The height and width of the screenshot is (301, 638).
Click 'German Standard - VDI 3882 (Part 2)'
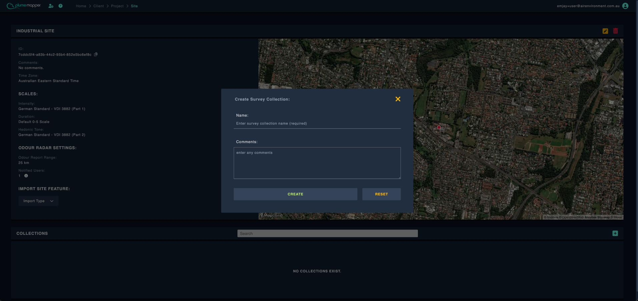[x=52, y=135]
